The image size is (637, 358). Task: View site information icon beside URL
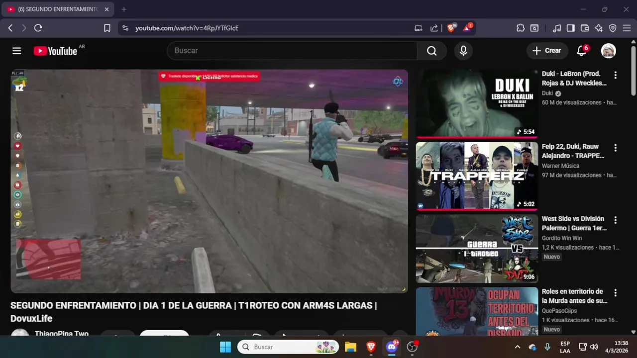pos(125,28)
